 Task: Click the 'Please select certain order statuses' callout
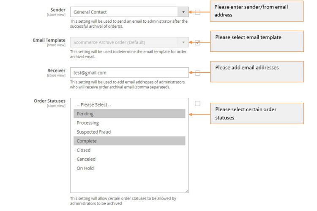tap(257, 113)
